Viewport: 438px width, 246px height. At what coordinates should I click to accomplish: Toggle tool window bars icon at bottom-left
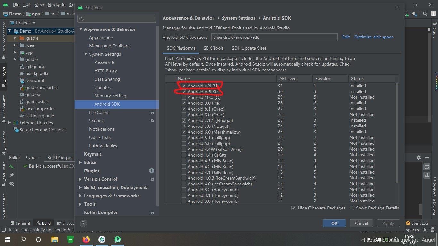point(4,230)
